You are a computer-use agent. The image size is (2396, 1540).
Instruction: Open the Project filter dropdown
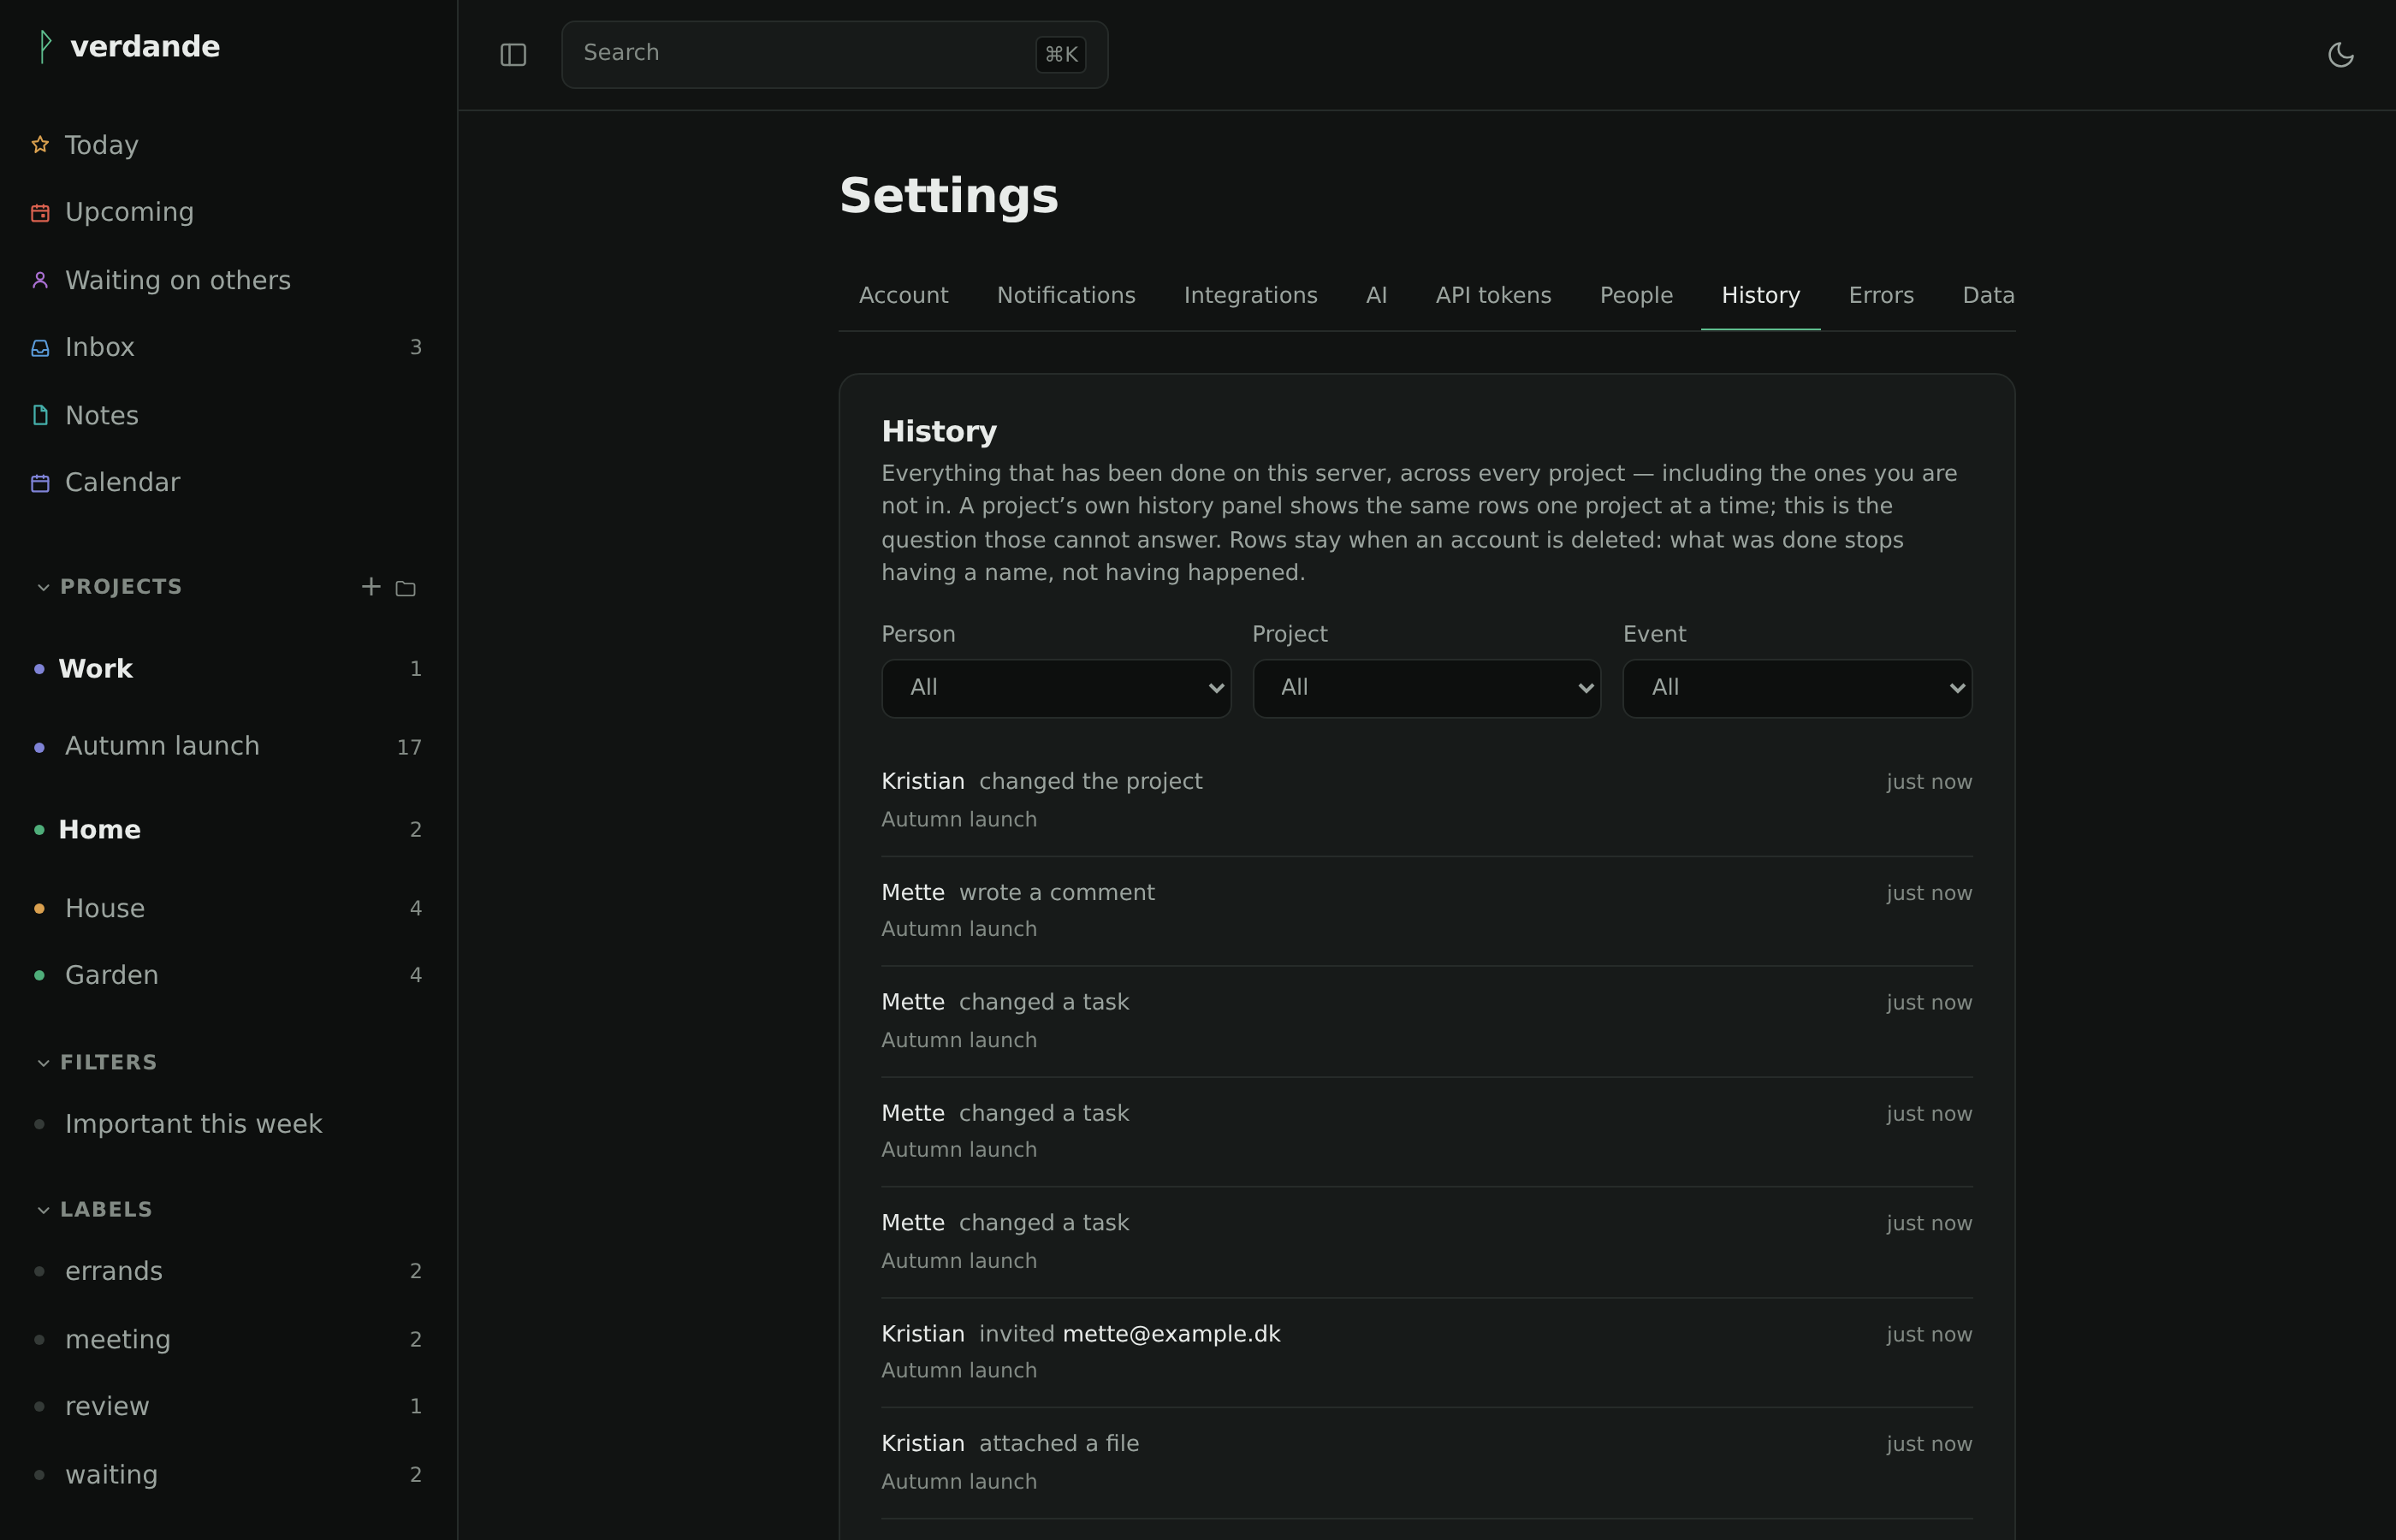point(1426,688)
